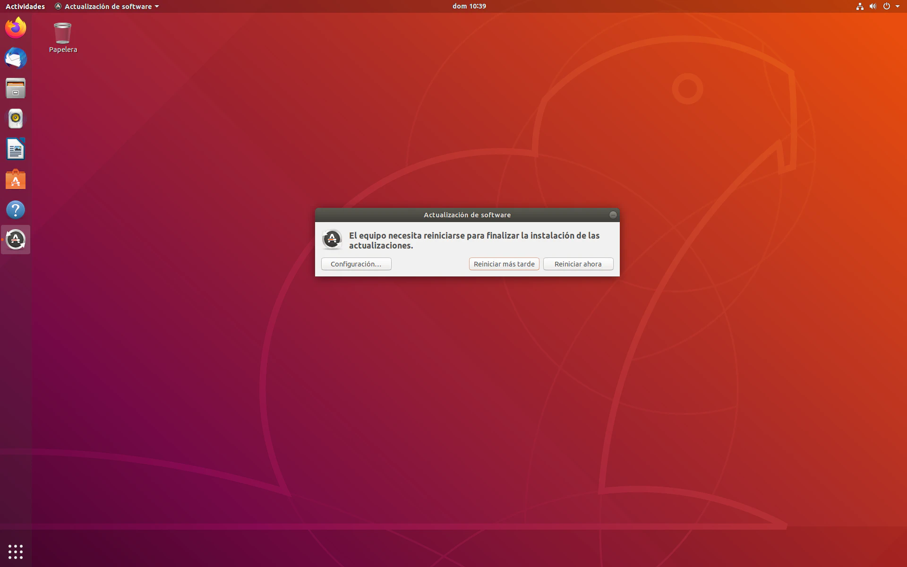Viewport: 907px width, 567px height.
Task: Open Ubuntu Software store icon
Action: [x=16, y=180]
